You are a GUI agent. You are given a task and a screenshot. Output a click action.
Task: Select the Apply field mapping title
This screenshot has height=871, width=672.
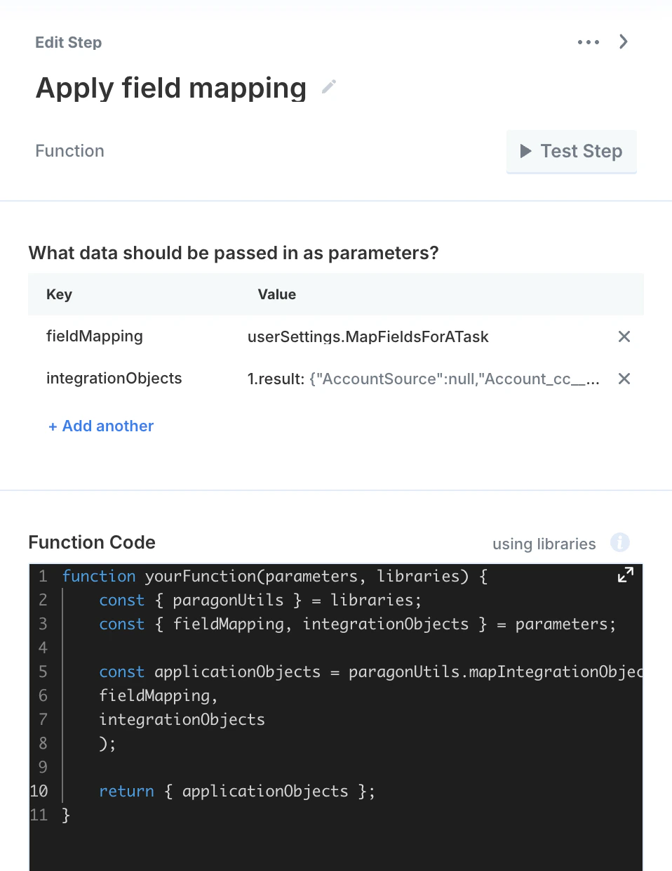(x=171, y=87)
